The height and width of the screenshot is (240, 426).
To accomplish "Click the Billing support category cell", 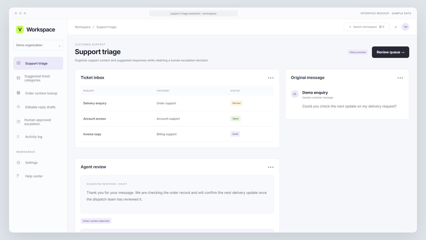I will click(x=167, y=134).
